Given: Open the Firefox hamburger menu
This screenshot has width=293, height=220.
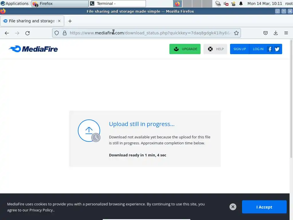Looking at the screenshot, I should point(286,33).
